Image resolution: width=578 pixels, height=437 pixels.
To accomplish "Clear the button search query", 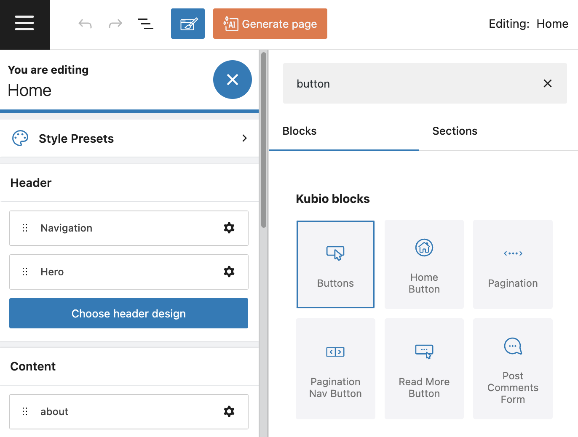I will (x=547, y=83).
